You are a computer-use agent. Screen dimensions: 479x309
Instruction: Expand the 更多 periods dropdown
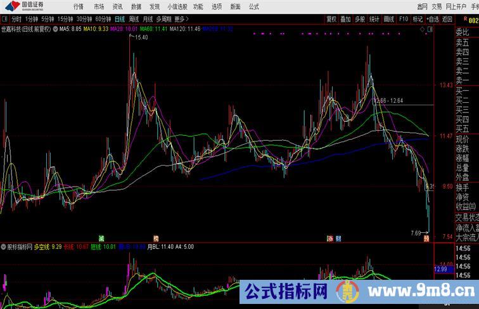[181, 19]
